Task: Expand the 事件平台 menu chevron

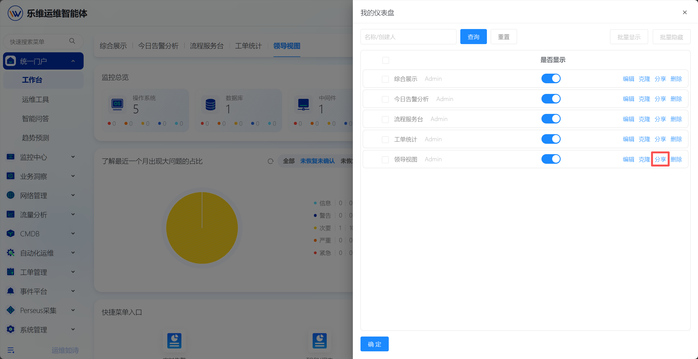Action: point(73,291)
